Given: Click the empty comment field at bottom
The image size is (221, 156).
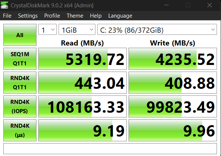Looking at the screenshot, I should 110,149.
